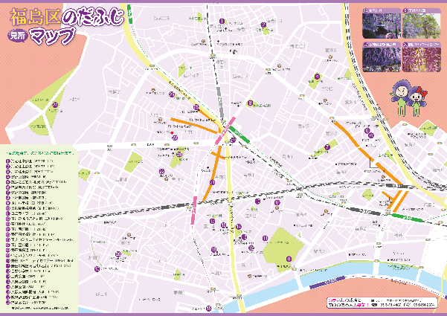This screenshot has height=316, width=447.
Task: Click the 福島区 title text
Action: [x=32, y=15]
